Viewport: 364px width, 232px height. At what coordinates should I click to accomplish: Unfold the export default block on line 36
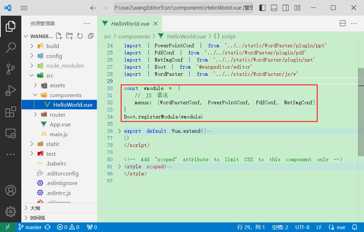click(120, 131)
